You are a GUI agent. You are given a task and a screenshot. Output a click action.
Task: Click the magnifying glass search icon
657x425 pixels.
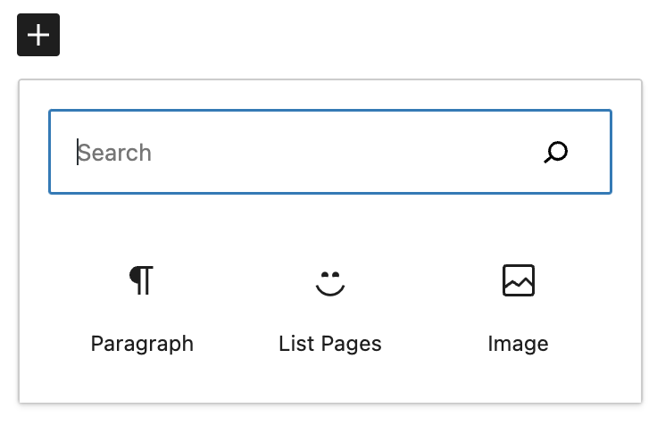pyautogui.click(x=555, y=152)
